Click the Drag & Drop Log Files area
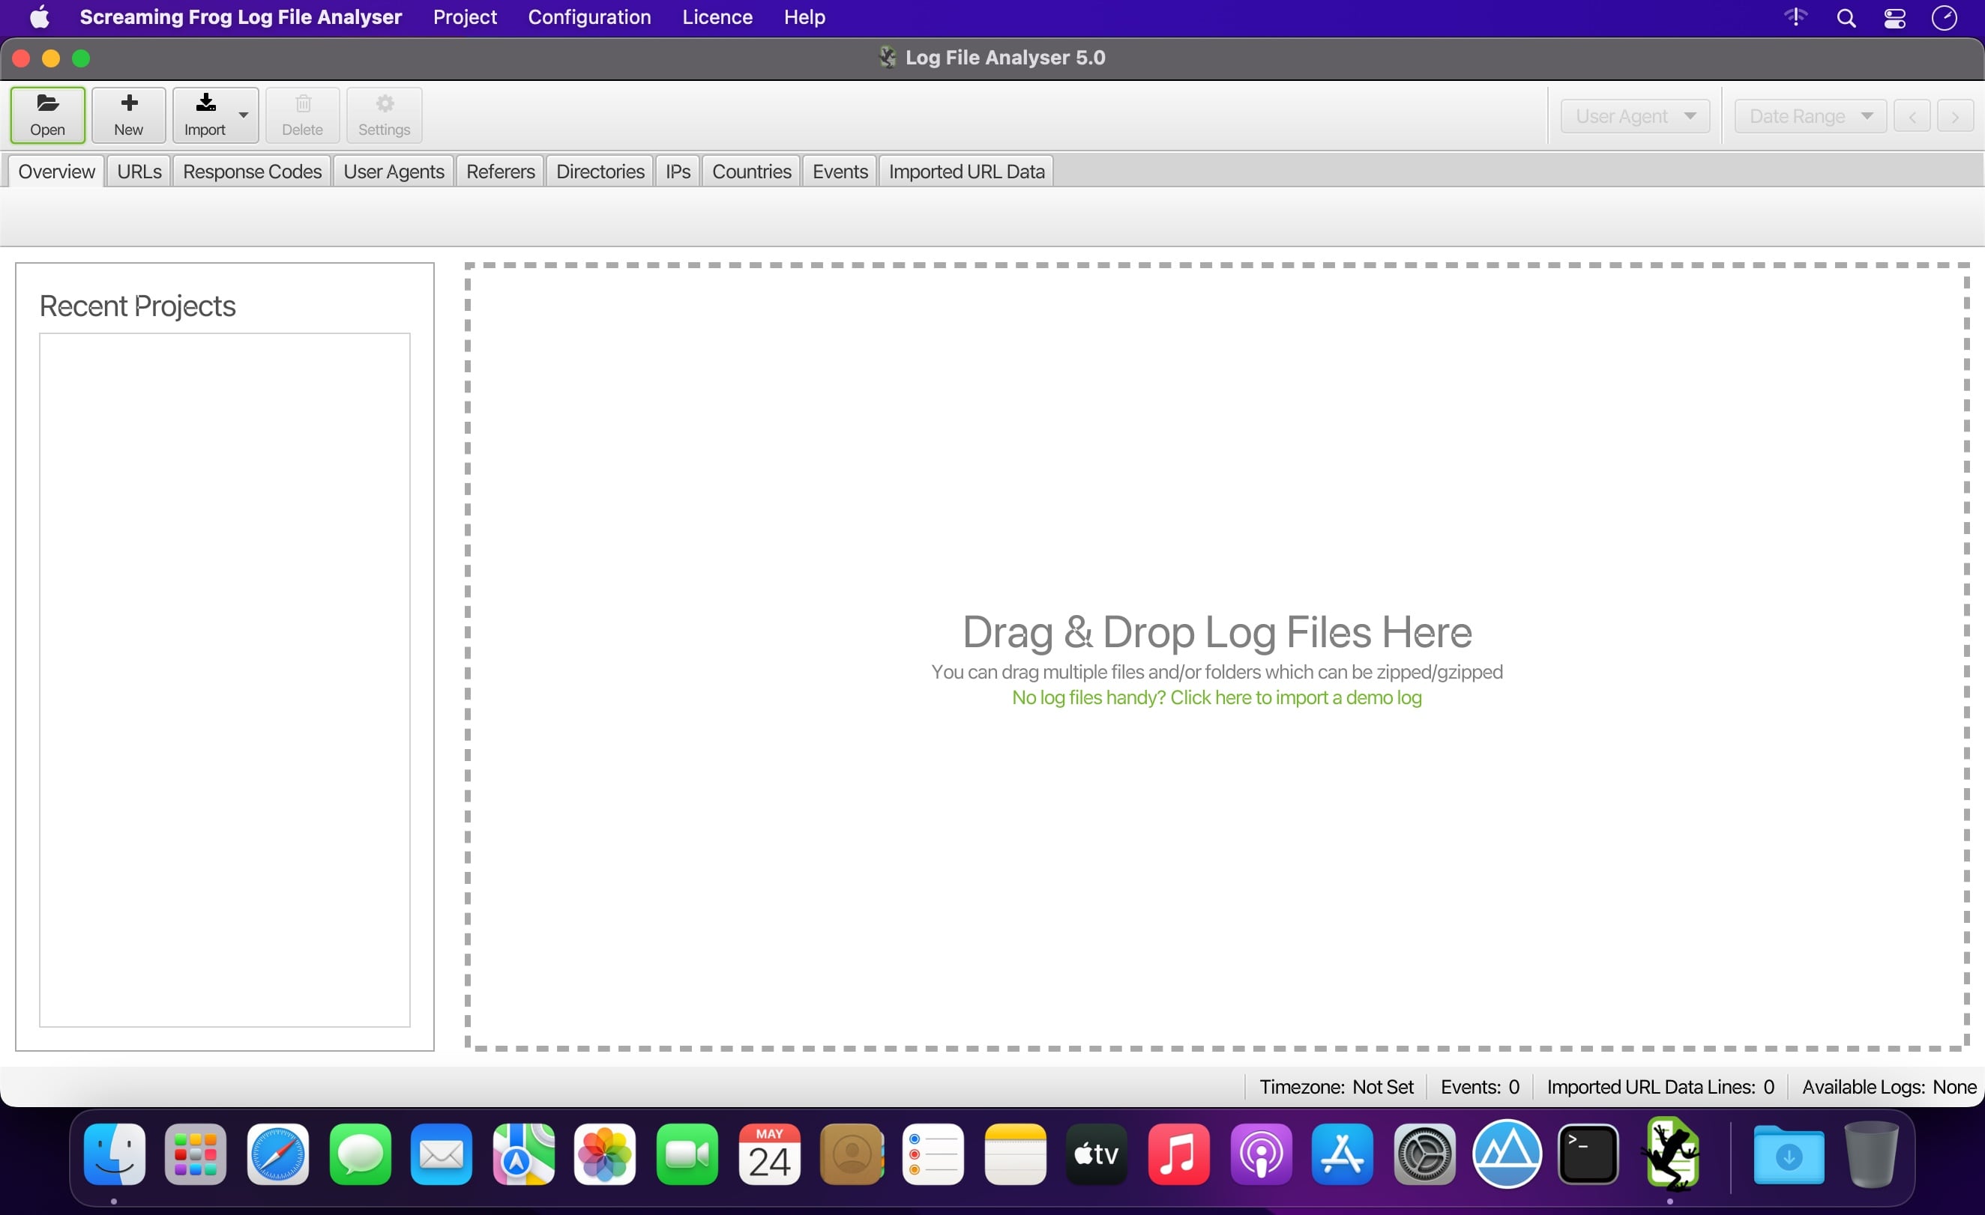Screen dimensions: 1985x1215 (1217, 656)
